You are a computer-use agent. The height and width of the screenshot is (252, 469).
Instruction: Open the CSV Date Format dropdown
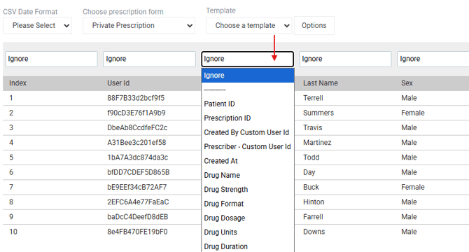37,25
